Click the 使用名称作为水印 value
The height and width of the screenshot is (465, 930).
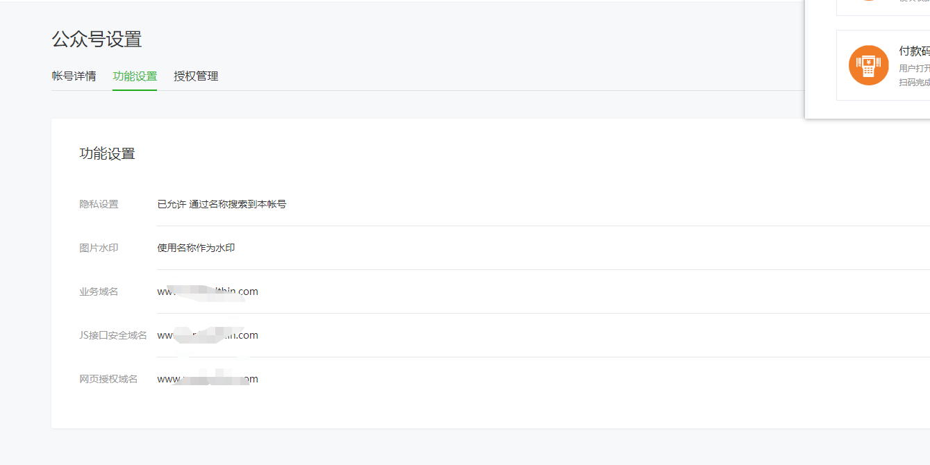point(196,248)
